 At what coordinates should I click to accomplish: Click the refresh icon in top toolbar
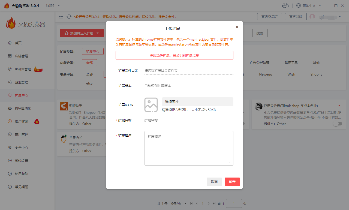point(69,17)
